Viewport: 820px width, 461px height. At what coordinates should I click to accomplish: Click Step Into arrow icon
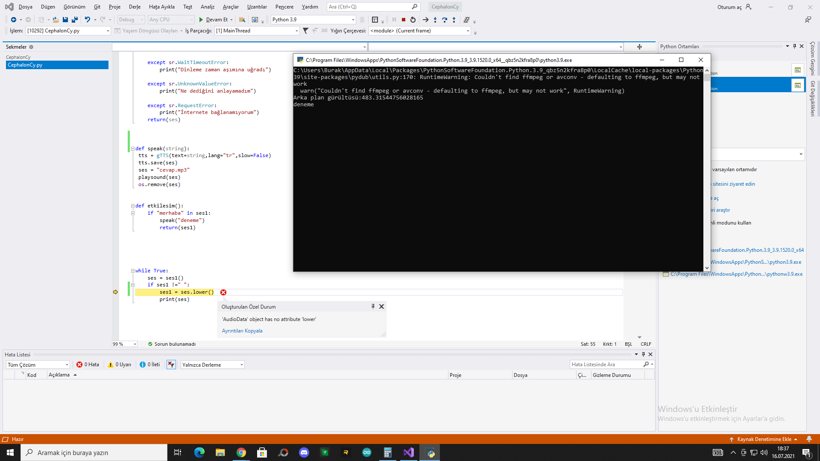click(435, 20)
